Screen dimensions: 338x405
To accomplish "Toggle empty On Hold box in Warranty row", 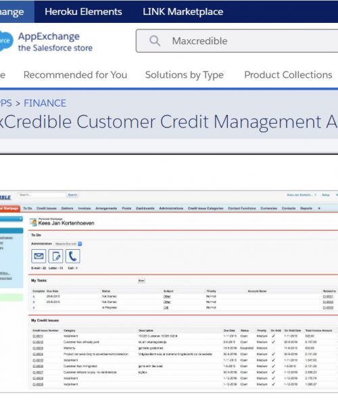I will point(274,348).
